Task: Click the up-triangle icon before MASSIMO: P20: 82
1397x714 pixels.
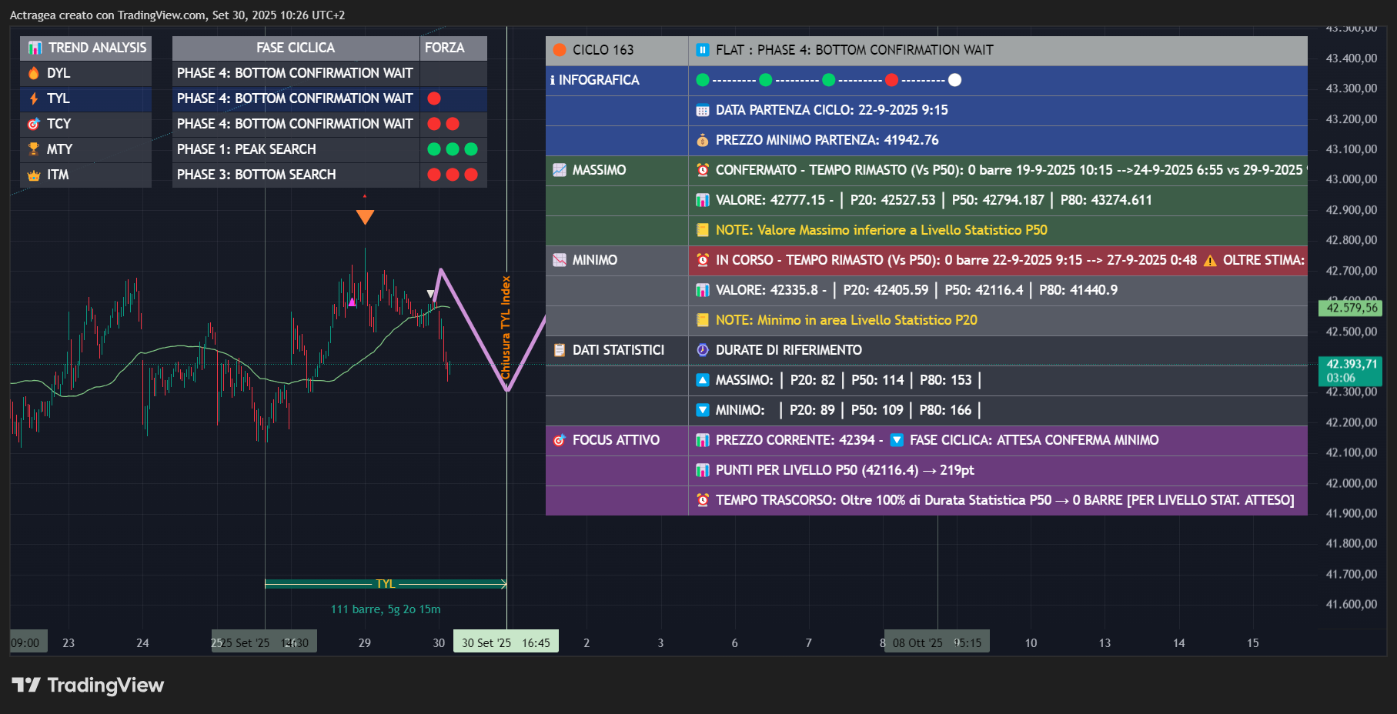Action: click(703, 380)
